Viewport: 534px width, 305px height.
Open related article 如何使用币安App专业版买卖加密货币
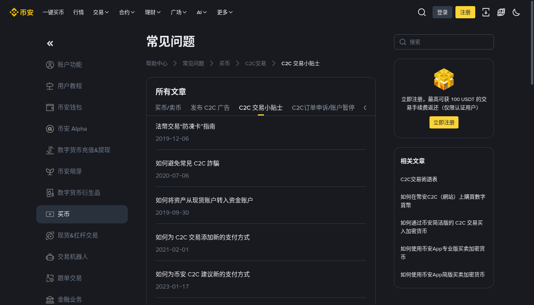[x=443, y=253]
